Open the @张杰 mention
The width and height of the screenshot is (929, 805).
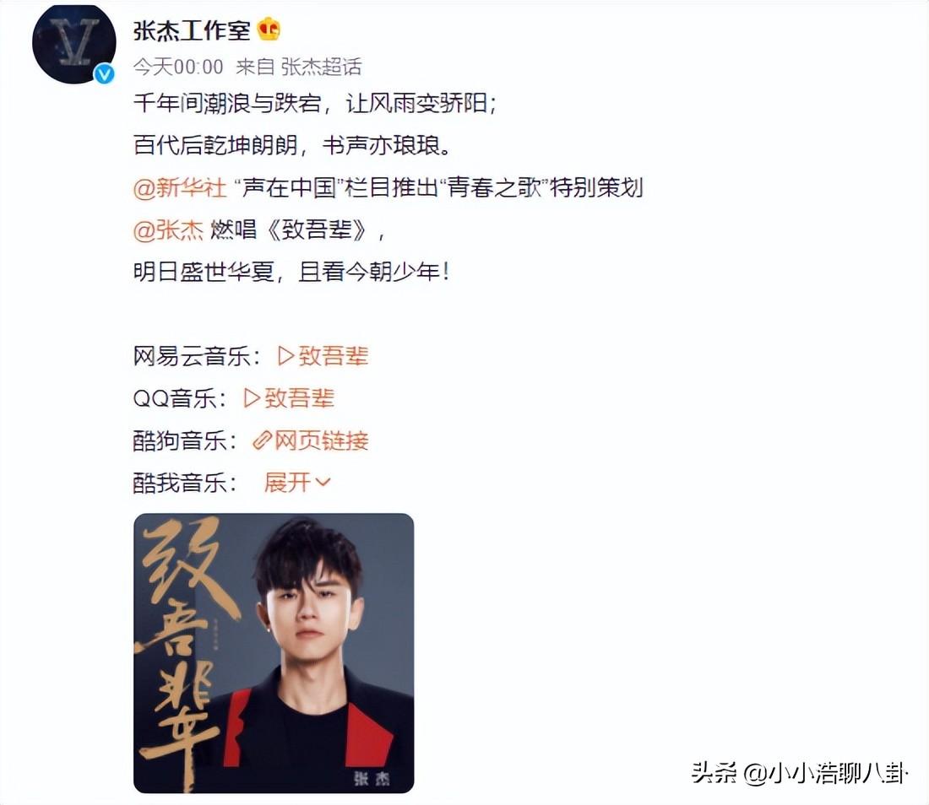[x=168, y=230]
